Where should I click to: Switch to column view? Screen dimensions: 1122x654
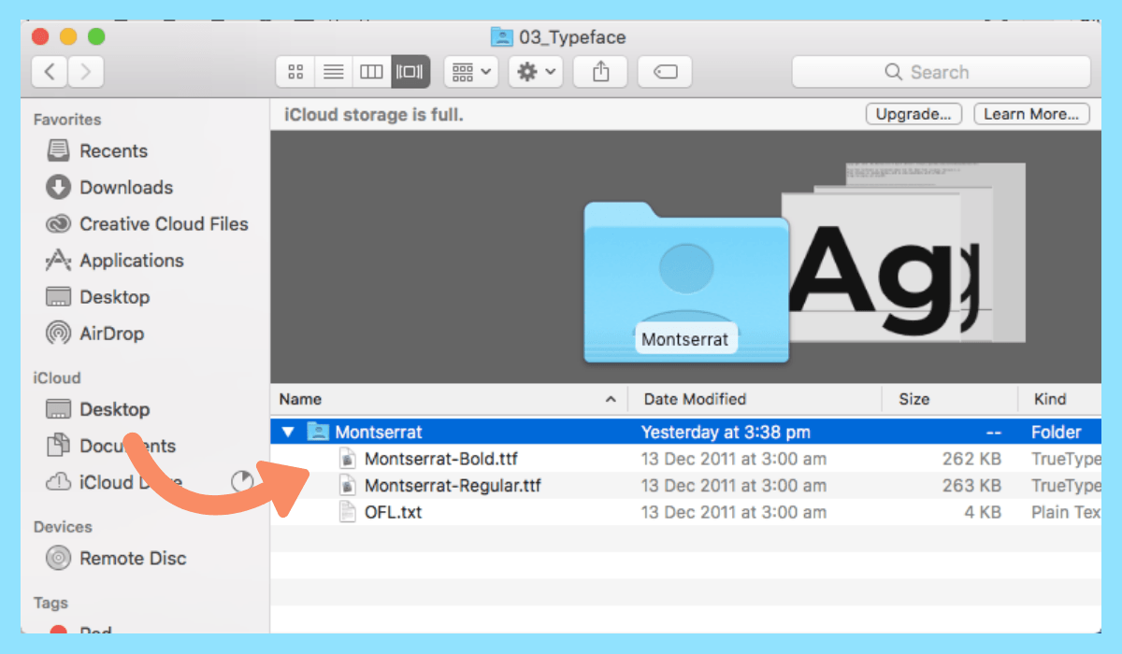(x=371, y=72)
